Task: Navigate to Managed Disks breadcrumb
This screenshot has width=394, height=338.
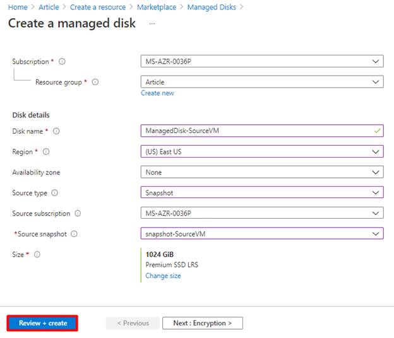Action: (x=212, y=8)
